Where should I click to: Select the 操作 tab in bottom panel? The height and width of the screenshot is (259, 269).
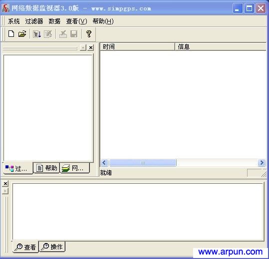point(52,247)
